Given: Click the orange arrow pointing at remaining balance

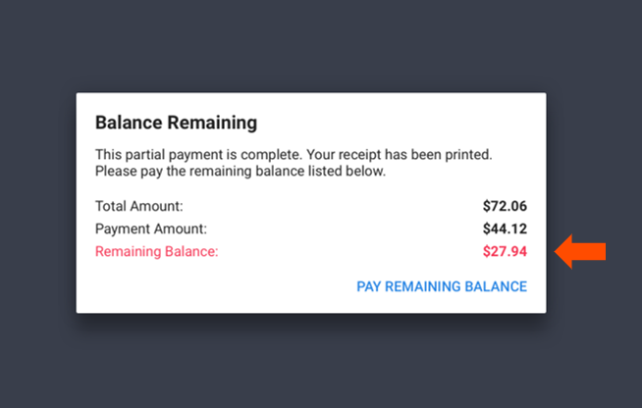Looking at the screenshot, I should [x=581, y=252].
